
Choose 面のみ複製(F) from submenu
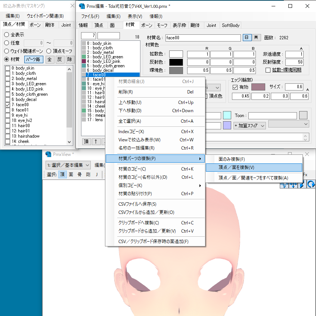pos(254,159)
